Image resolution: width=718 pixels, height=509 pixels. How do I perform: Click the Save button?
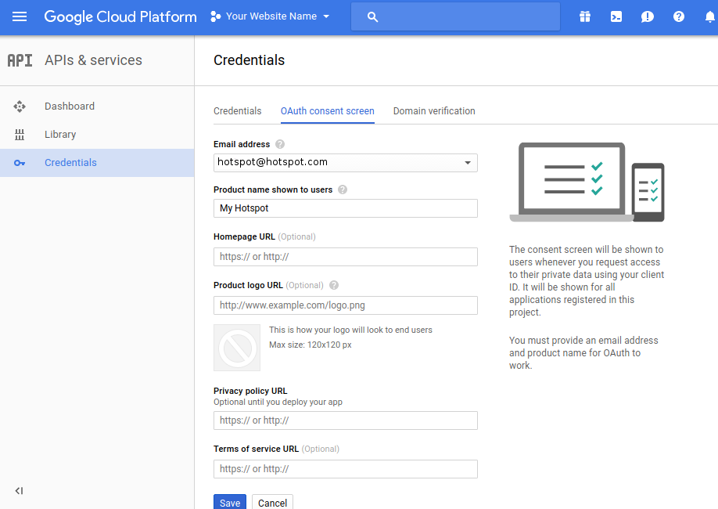[230, 503]
